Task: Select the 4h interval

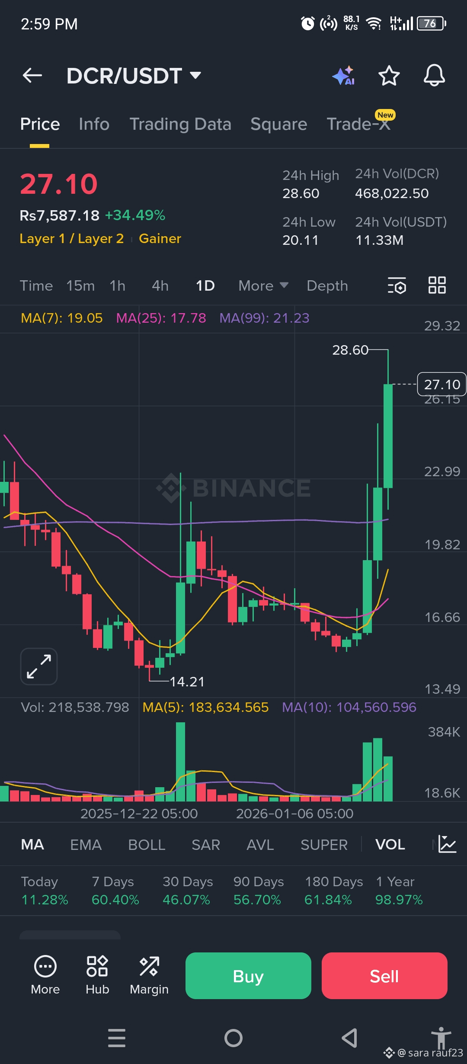Action: click(160, 286)
